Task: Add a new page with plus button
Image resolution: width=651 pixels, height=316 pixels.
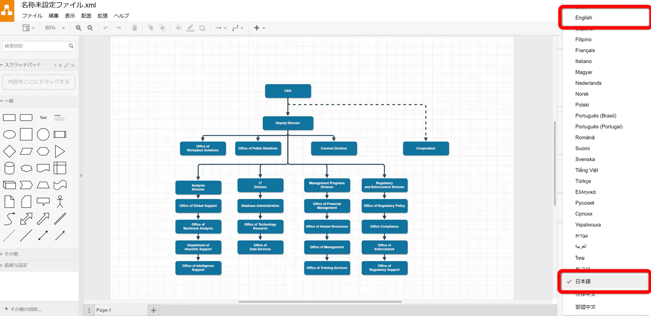Action: click(x=153, y=310)
